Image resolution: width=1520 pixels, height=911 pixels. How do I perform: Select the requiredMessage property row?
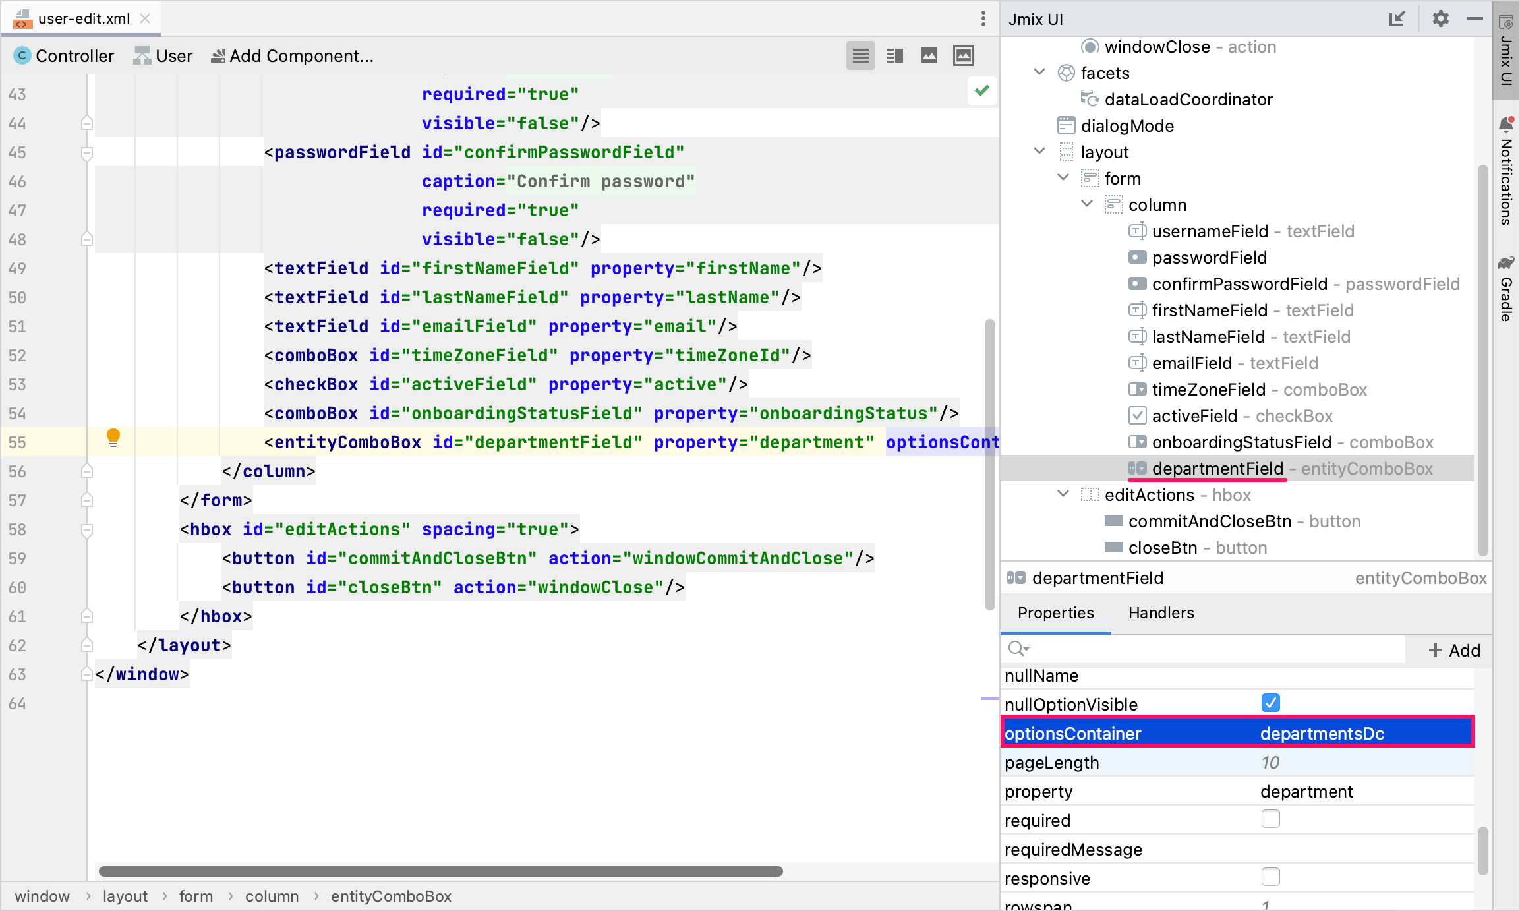coord(1237,850)
